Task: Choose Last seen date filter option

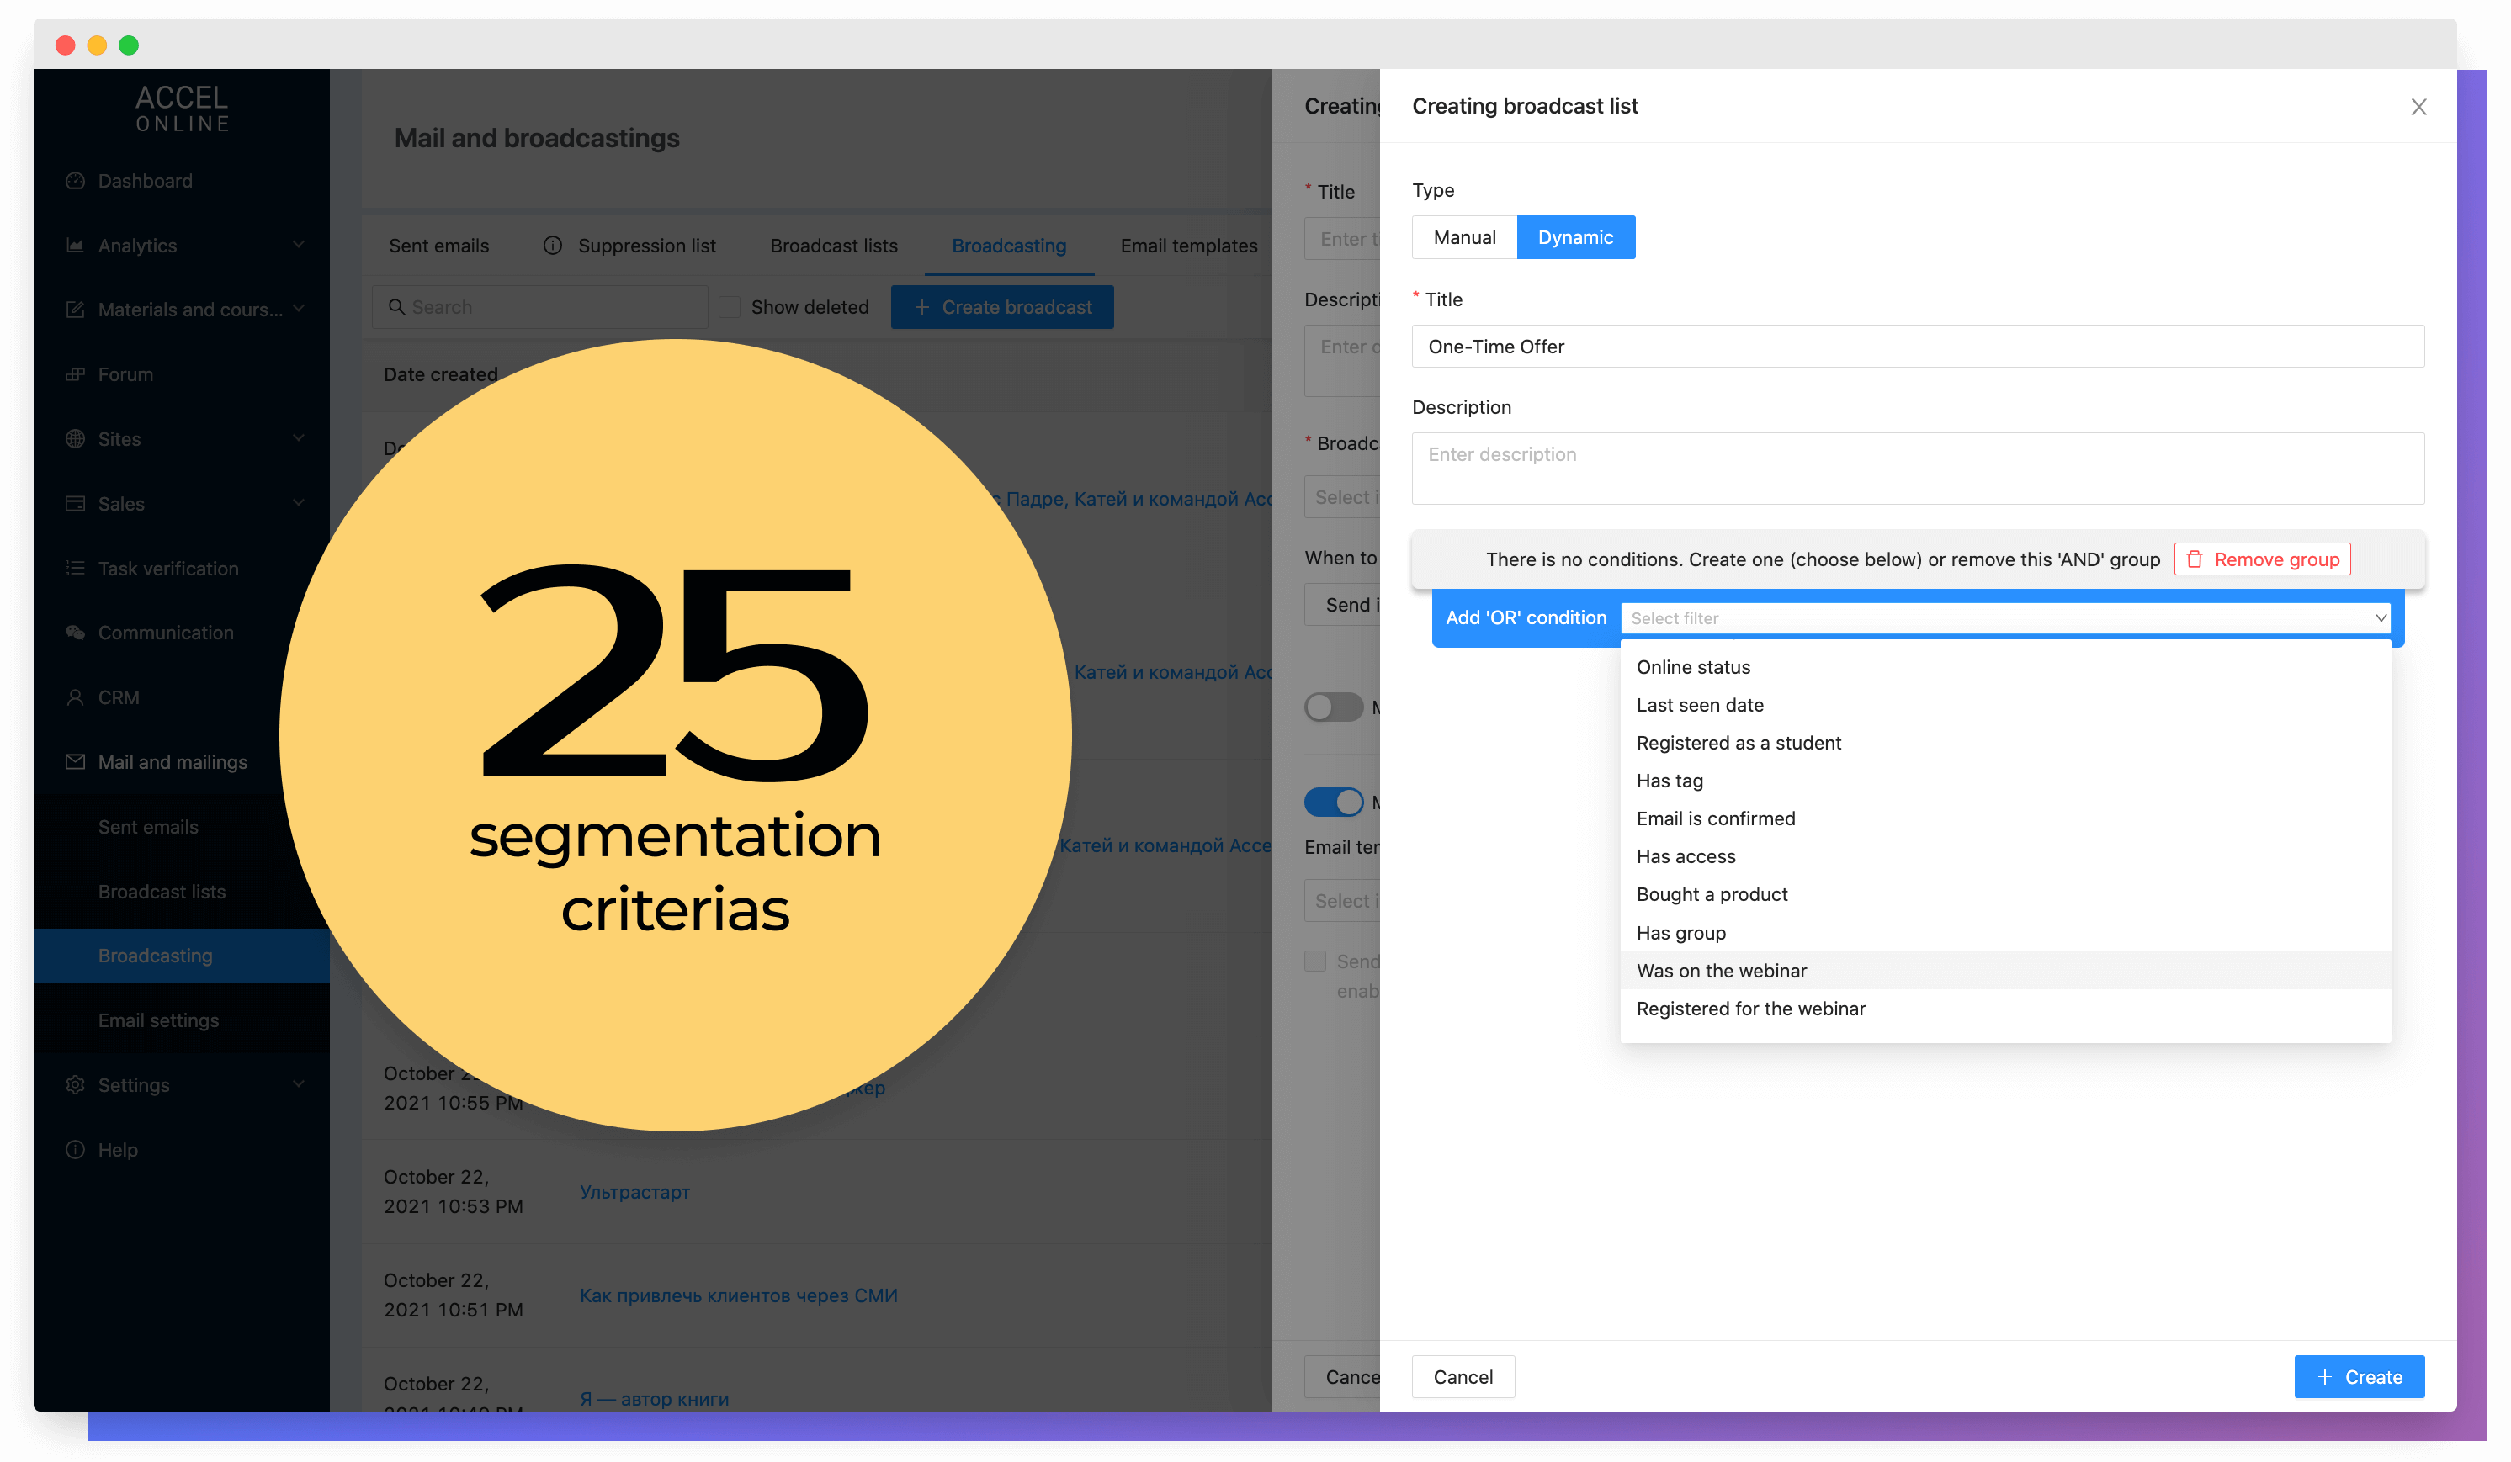Action: pyautogui.click(x=2006, y=705)
